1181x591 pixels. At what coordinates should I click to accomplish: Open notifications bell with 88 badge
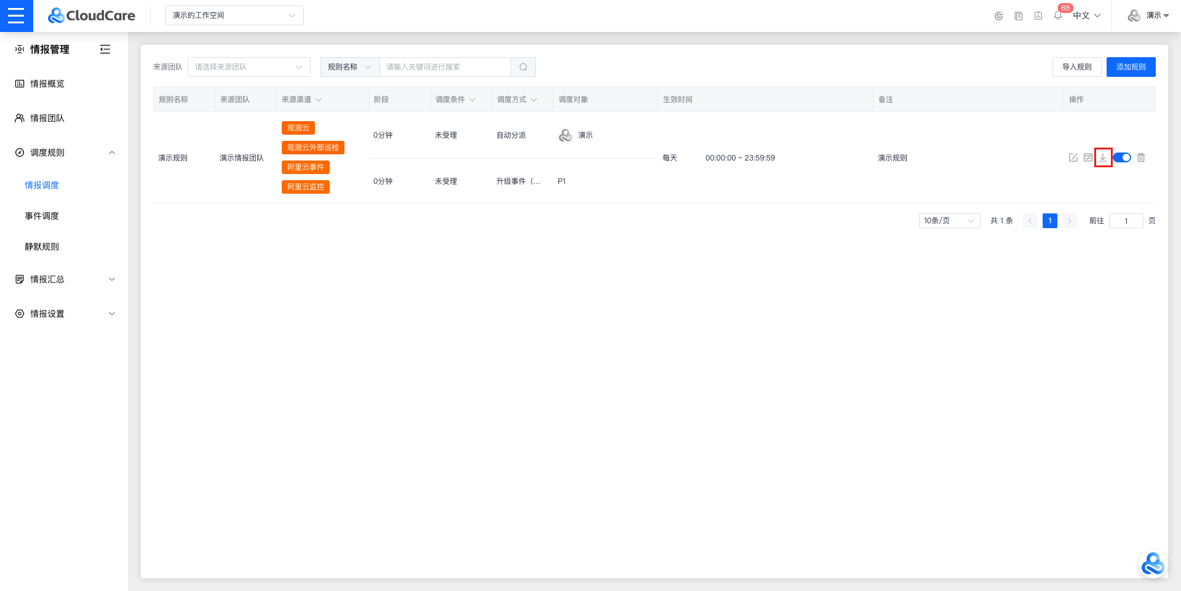pyautogui.click(x=1058, y=15)
